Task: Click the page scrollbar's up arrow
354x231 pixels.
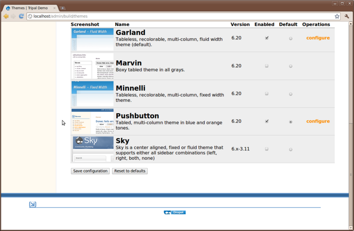Action: click(350, 24)
